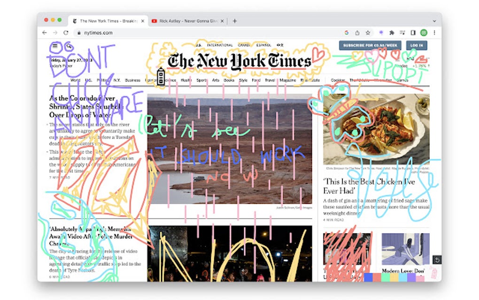479x300 pixels.
Task: Open the Colorado River headline article
Action: (87, 106)
